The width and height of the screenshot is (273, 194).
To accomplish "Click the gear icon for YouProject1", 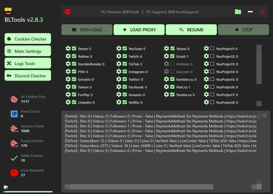I will [206, 49].
